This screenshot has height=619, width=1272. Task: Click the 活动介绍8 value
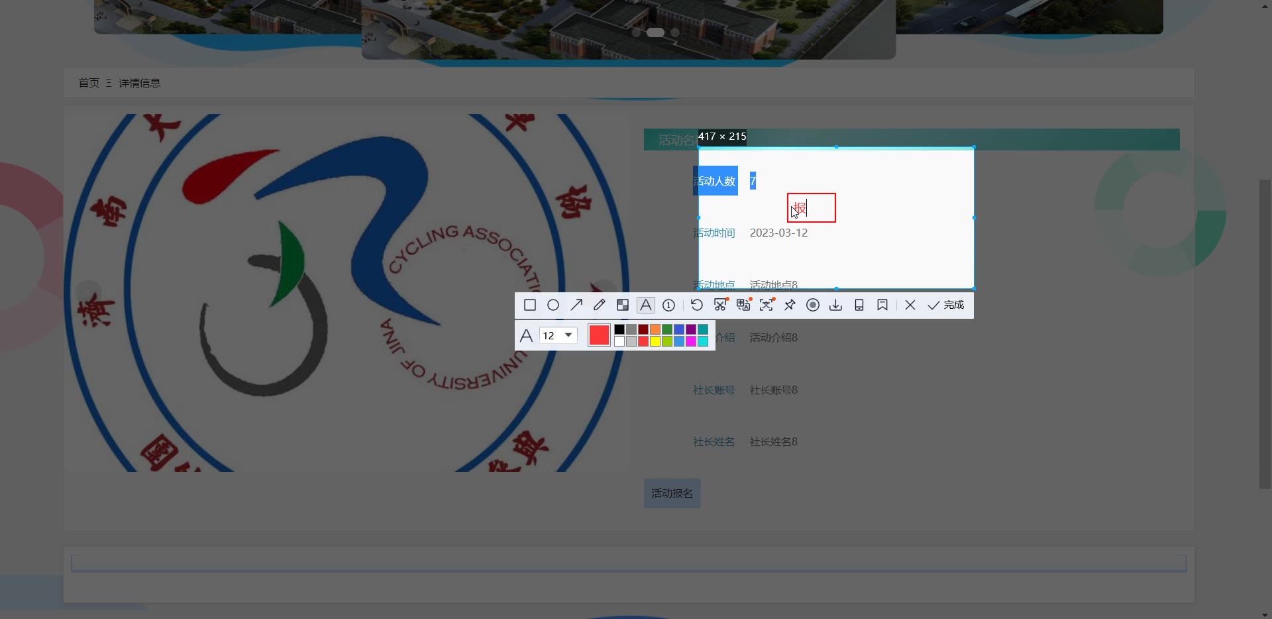click(x=773, y=338)
